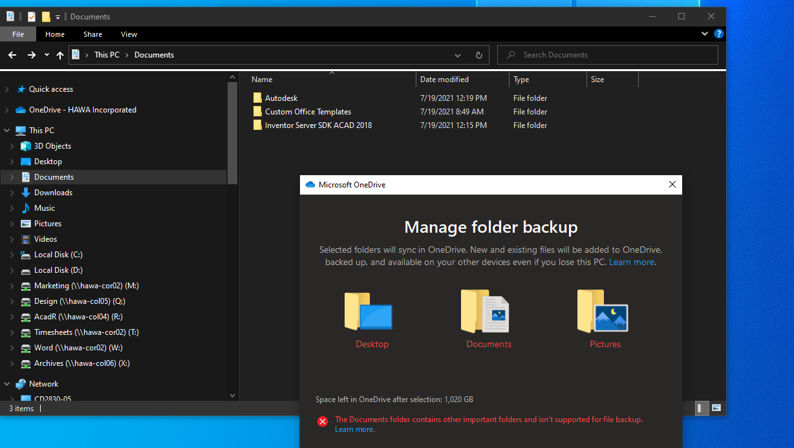The width and height of the screenshot is (794, 448).
Task: Select Documents folder for OneDrive backup
Action: click(x=489, y=319)
